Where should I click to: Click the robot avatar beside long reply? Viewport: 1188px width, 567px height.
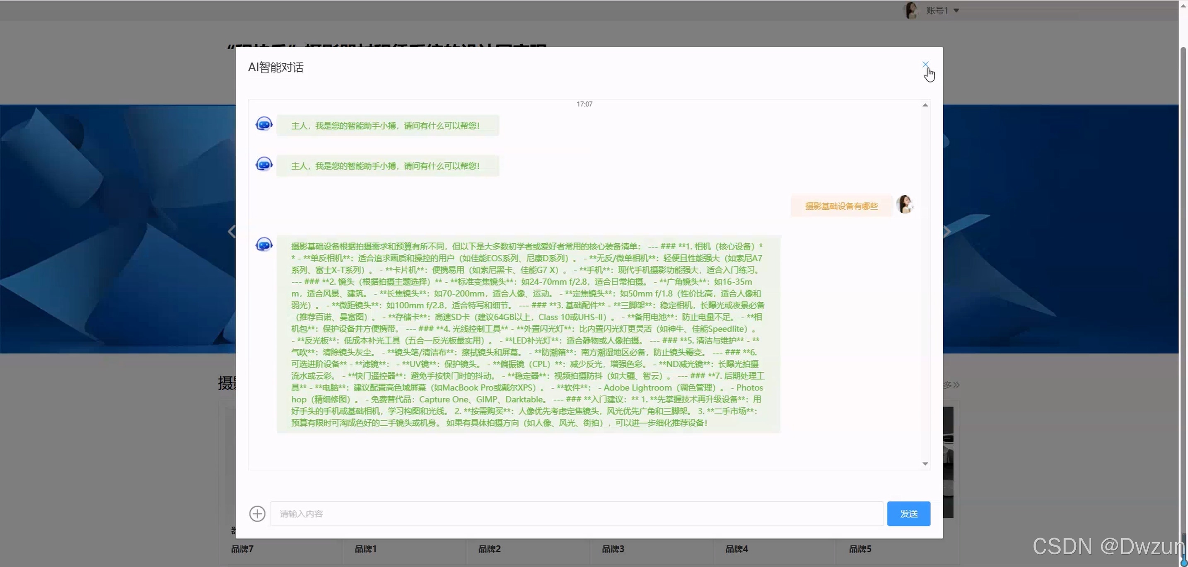(x=264, y=245)
